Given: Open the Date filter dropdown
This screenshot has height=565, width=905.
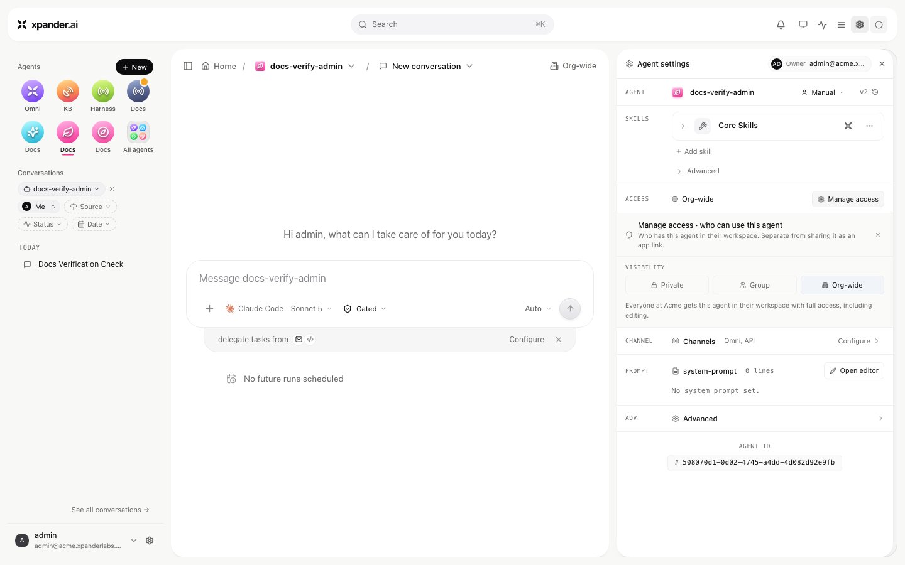Looking at the screenshot, I should tap(94, 224).
